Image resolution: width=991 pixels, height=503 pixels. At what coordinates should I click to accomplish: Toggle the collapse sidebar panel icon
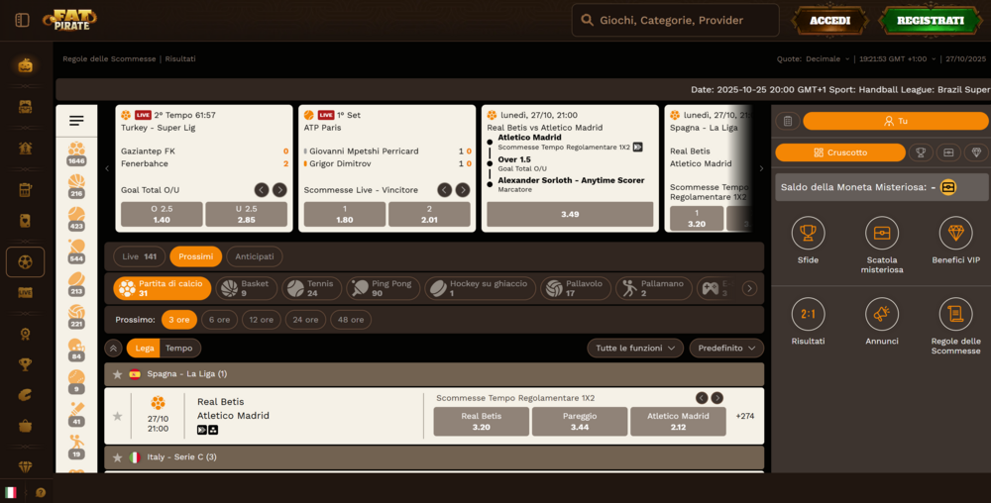[22, 20]
